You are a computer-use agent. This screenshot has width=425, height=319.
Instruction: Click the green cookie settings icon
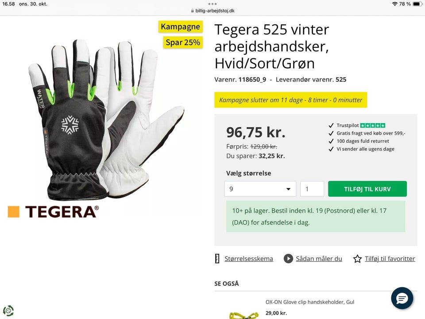[8, 311]
